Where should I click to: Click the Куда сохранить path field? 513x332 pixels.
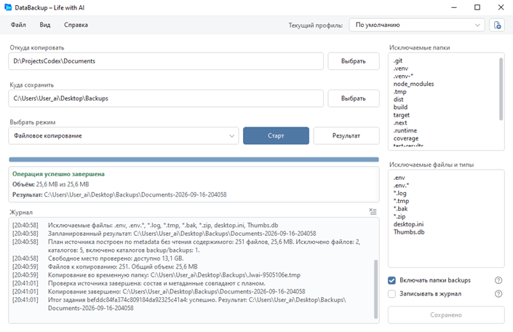click(166, 98)
